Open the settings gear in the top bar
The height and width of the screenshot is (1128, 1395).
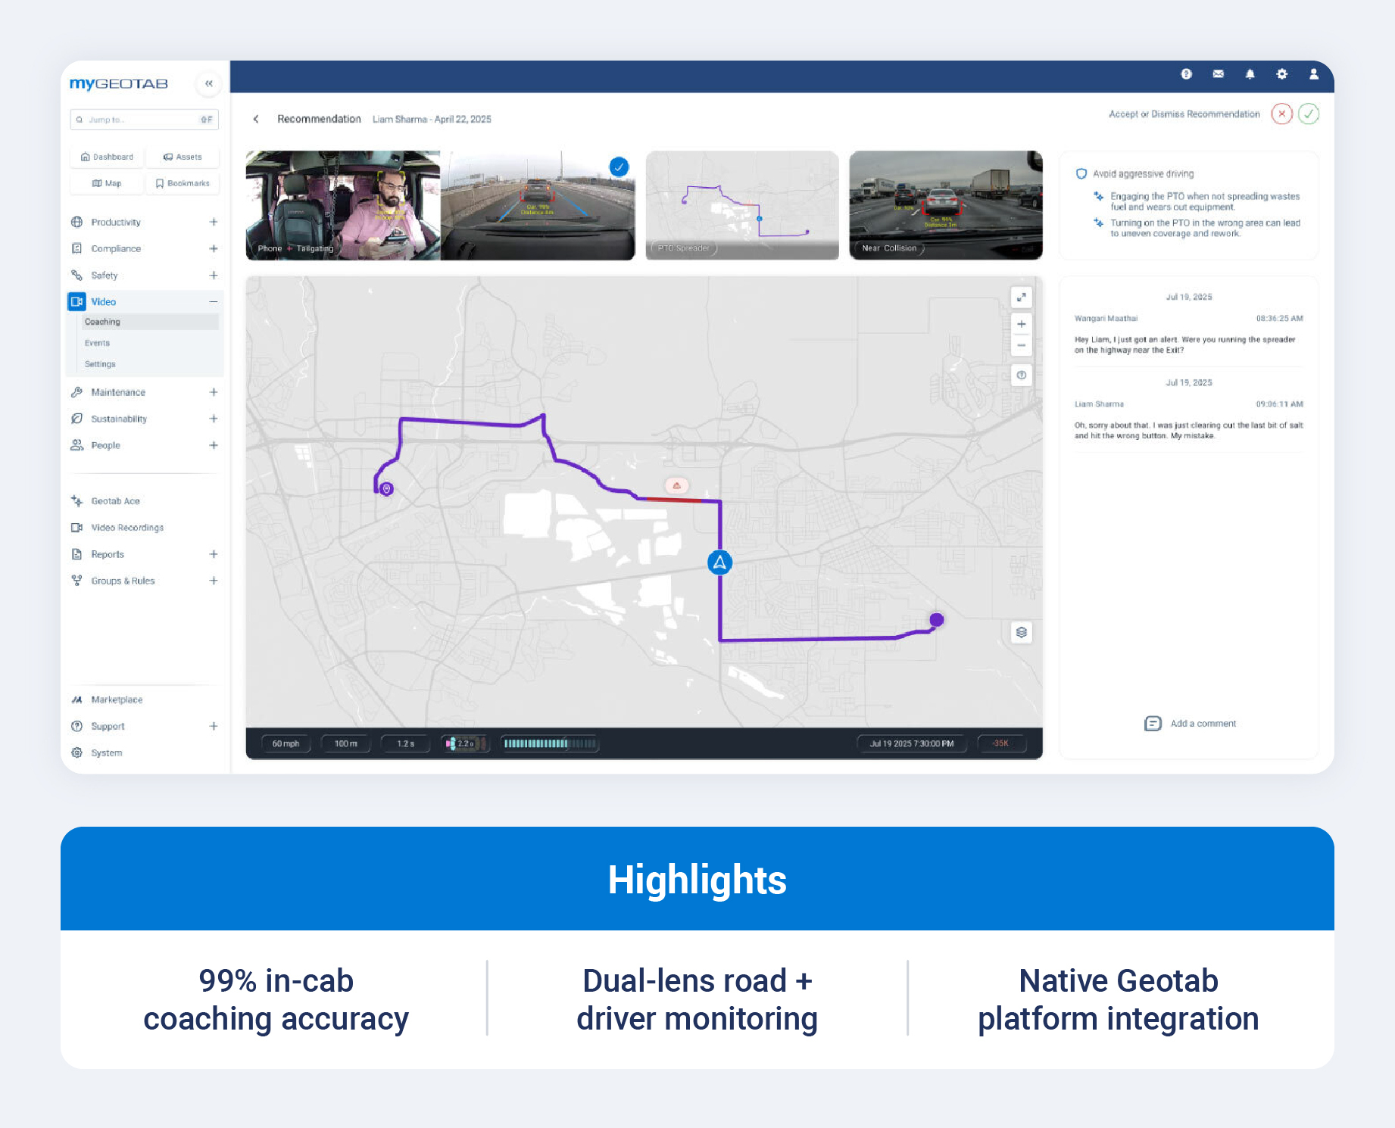(x=1281, y=73)
